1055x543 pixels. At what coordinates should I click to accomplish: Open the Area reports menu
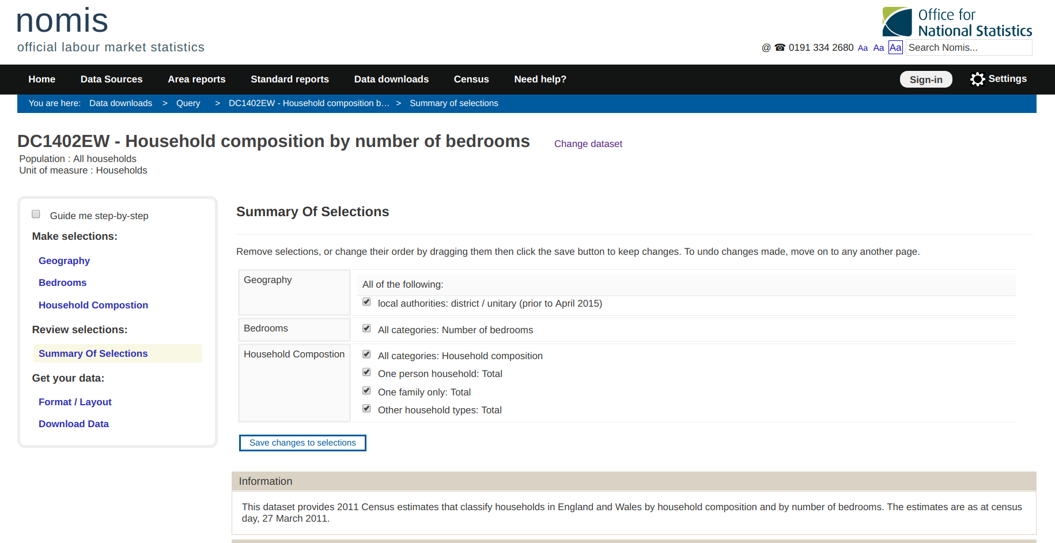[196, 80]
